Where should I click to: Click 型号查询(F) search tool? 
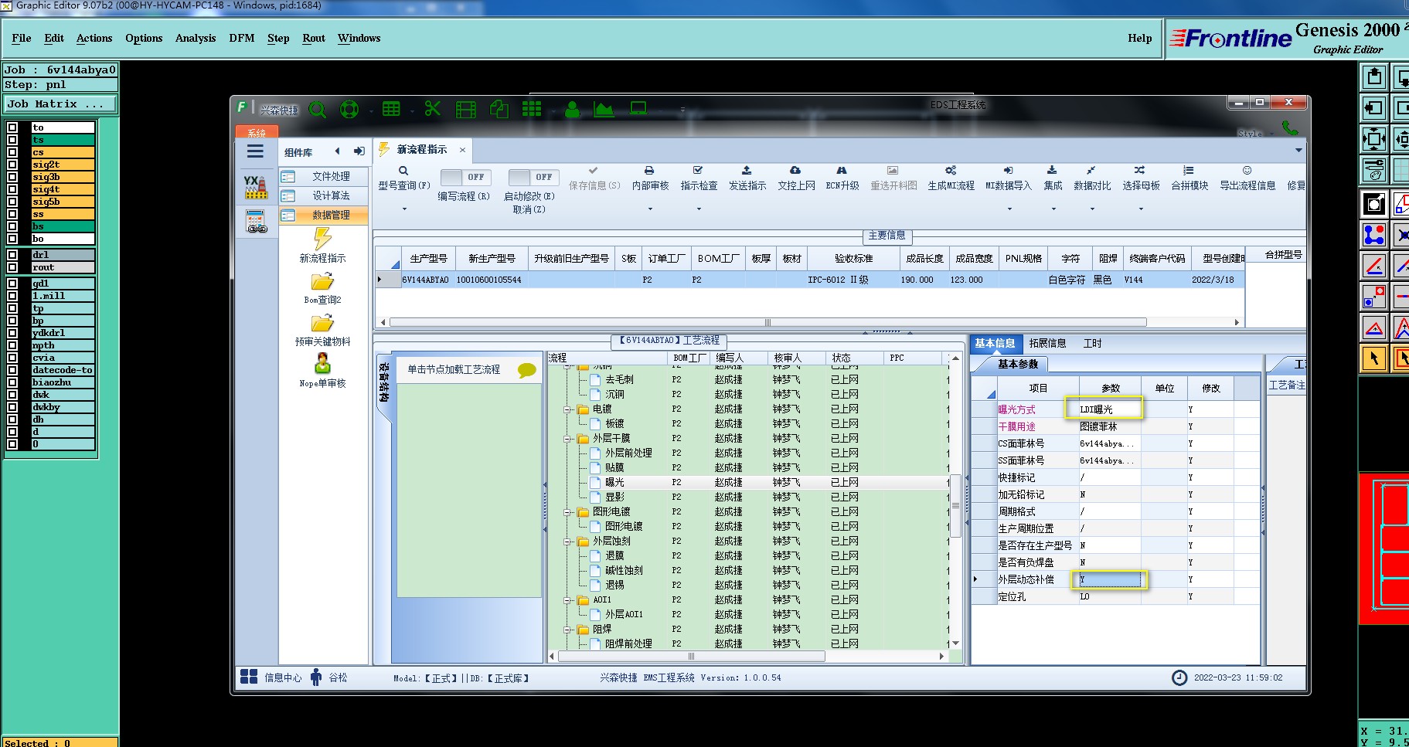click(403, 178)
